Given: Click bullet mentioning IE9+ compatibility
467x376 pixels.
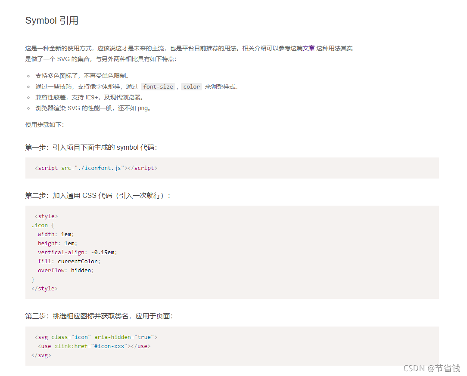Looking at the screenshot, I should pyautogui.click(x=90, y=97).
